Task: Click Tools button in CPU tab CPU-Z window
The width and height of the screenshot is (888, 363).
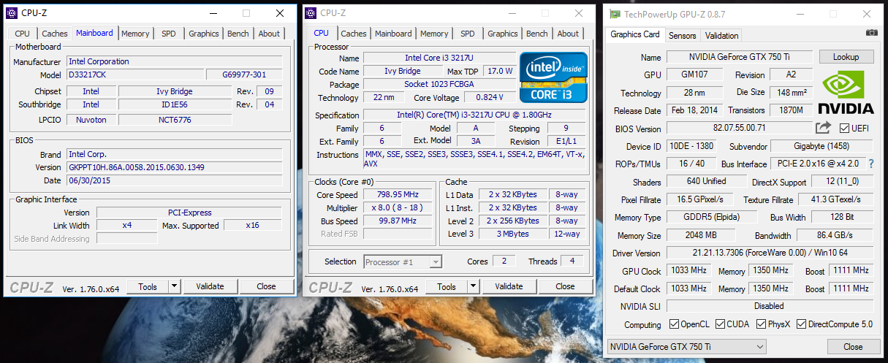Action: (447, 286)
